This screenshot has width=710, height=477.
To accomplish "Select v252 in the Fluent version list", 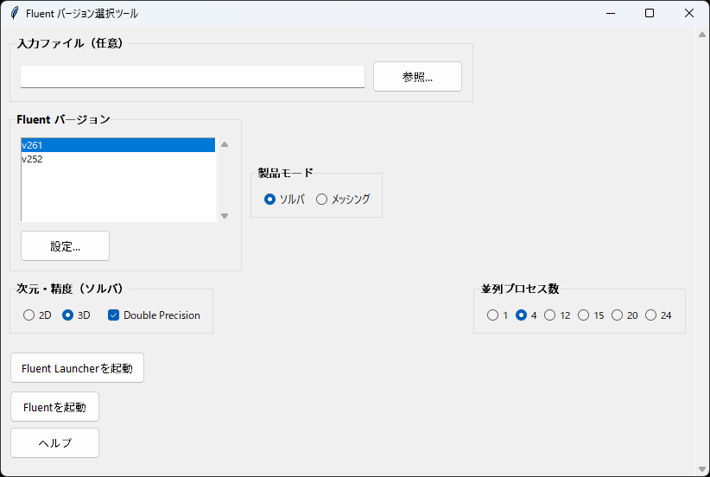I will click(117, 159).
